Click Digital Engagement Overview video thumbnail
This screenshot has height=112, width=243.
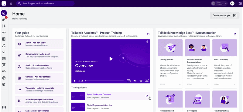click(78, 107)
